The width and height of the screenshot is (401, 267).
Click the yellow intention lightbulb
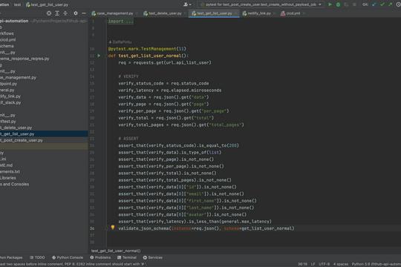pyautogui.click(x=113, y=228)
